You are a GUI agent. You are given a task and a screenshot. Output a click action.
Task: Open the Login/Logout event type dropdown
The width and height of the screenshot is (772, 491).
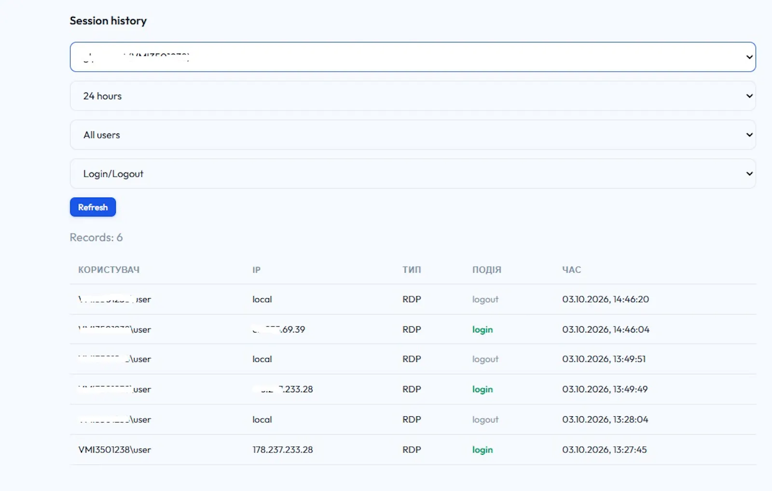[x=413, y=174]
